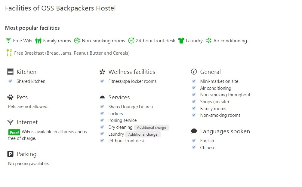Click the Languages spoken speech bubble icon
The height and width of the screenshot is (187, 302).
(194, 131)
